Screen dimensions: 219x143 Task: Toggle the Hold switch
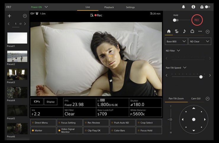coord(176,20)
